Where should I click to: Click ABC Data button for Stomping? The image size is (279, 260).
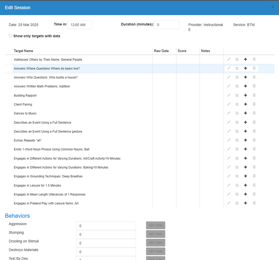pos(156,234)
